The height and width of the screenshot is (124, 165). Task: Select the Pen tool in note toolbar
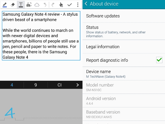(x=5, y=5)
